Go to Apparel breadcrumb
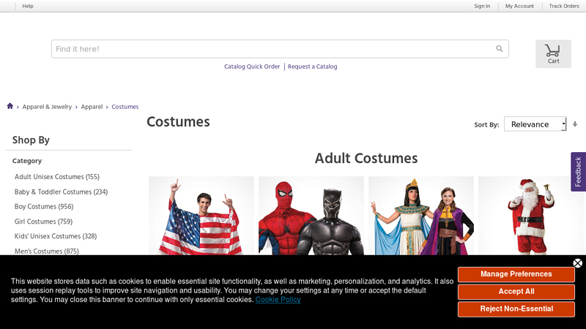The image size is (586, 329). [x=92, y=107]
